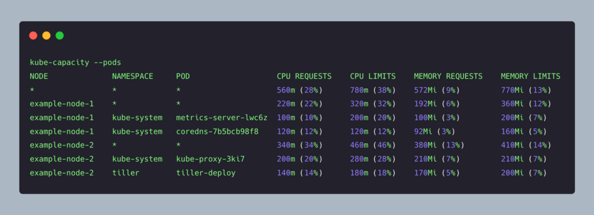Click the pod name metrics-server-lwc6z
This screenshot has width=594, height=215.
[222, 118]
